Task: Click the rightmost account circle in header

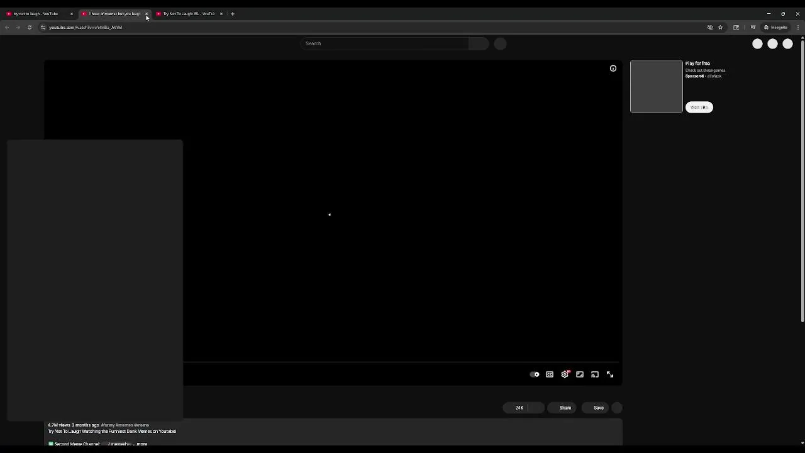Action: coord(787,43)
